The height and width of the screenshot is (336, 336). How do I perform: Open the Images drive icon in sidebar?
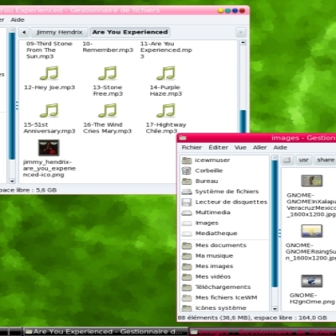(186, 223)
